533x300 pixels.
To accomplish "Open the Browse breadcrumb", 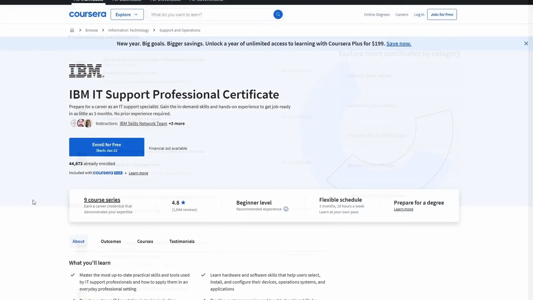I will [x=92, y=30].
